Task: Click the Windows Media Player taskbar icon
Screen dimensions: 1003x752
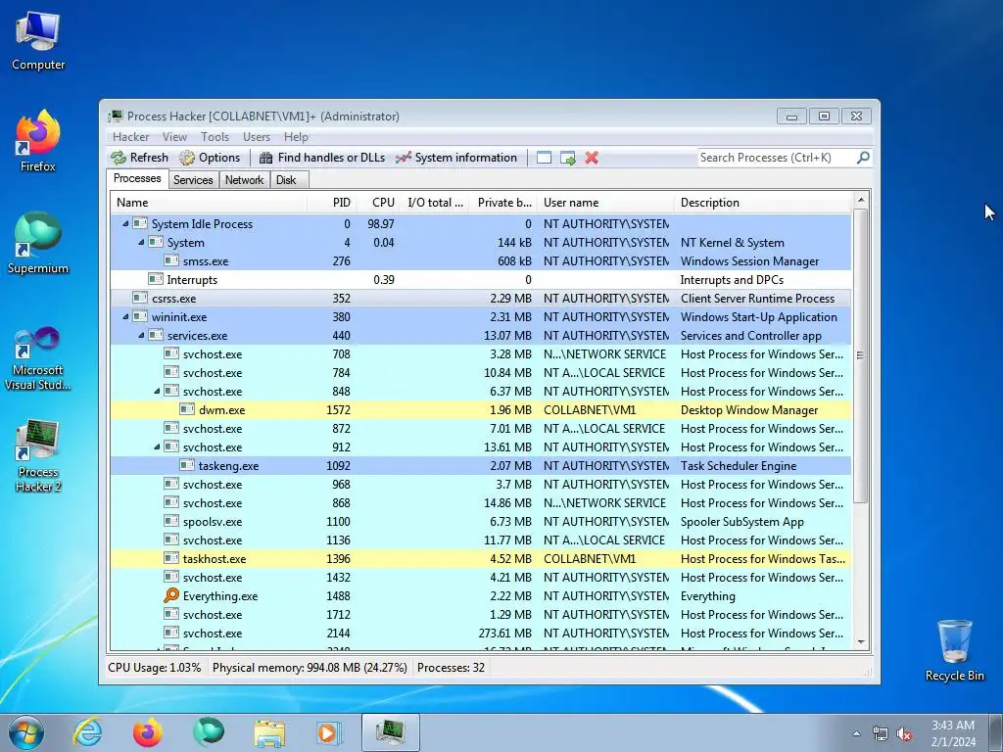Action: point(328,732)
